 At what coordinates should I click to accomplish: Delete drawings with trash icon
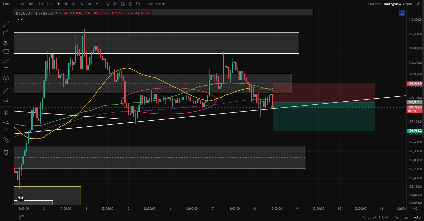[x=6, y=152]
